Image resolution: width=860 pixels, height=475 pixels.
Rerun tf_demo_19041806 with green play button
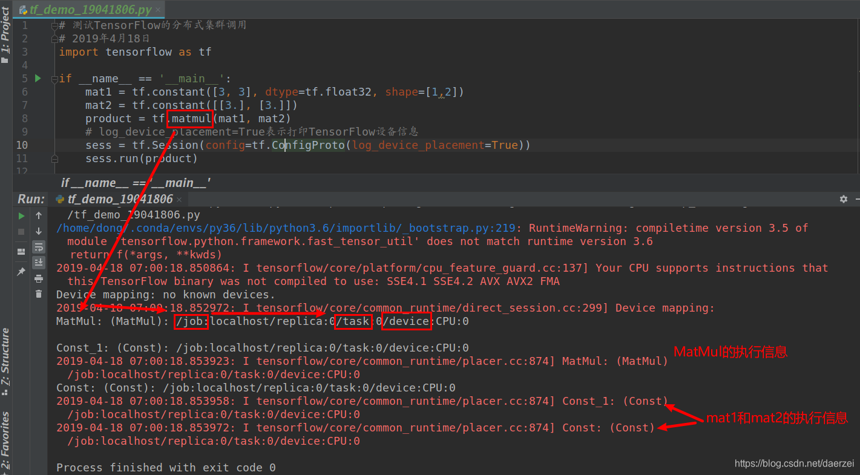(22, 215)
